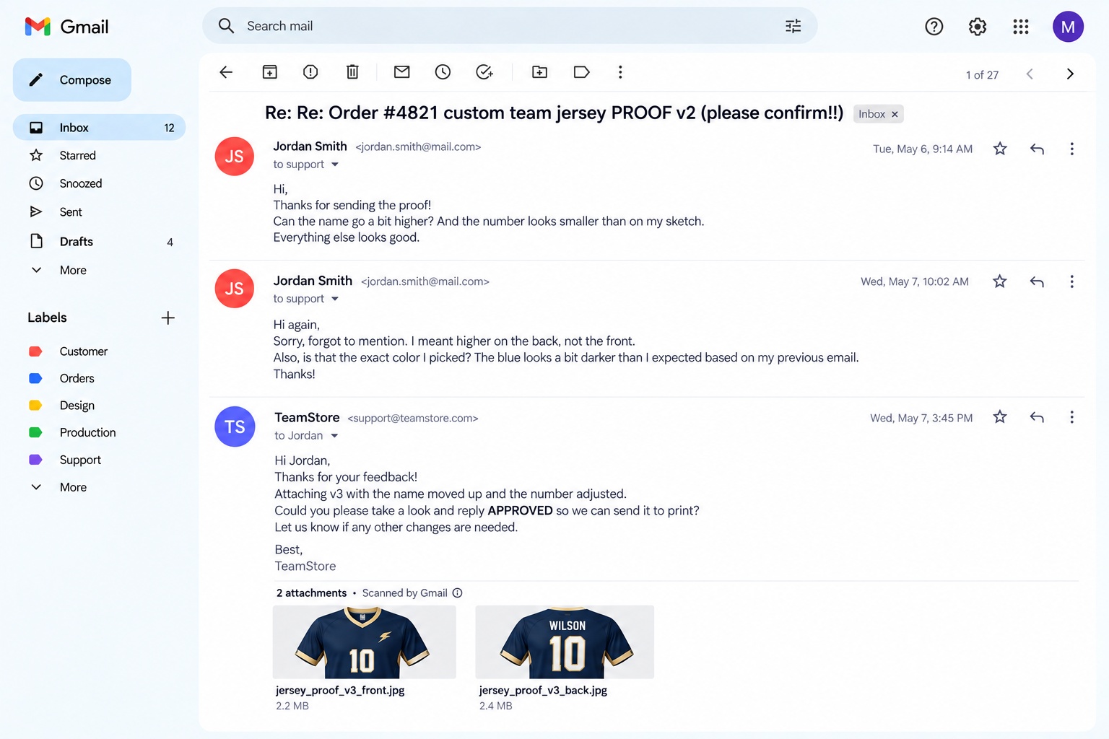Go to the next conversation
This screenshot has width=1109, height=739.
click(x=1070, y=74)
